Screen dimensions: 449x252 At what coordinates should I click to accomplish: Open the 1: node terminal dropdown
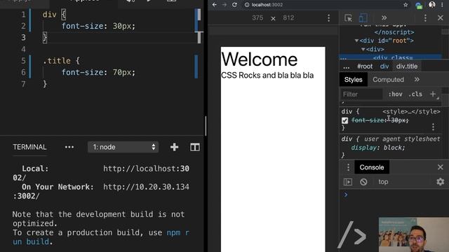point(123,147)
